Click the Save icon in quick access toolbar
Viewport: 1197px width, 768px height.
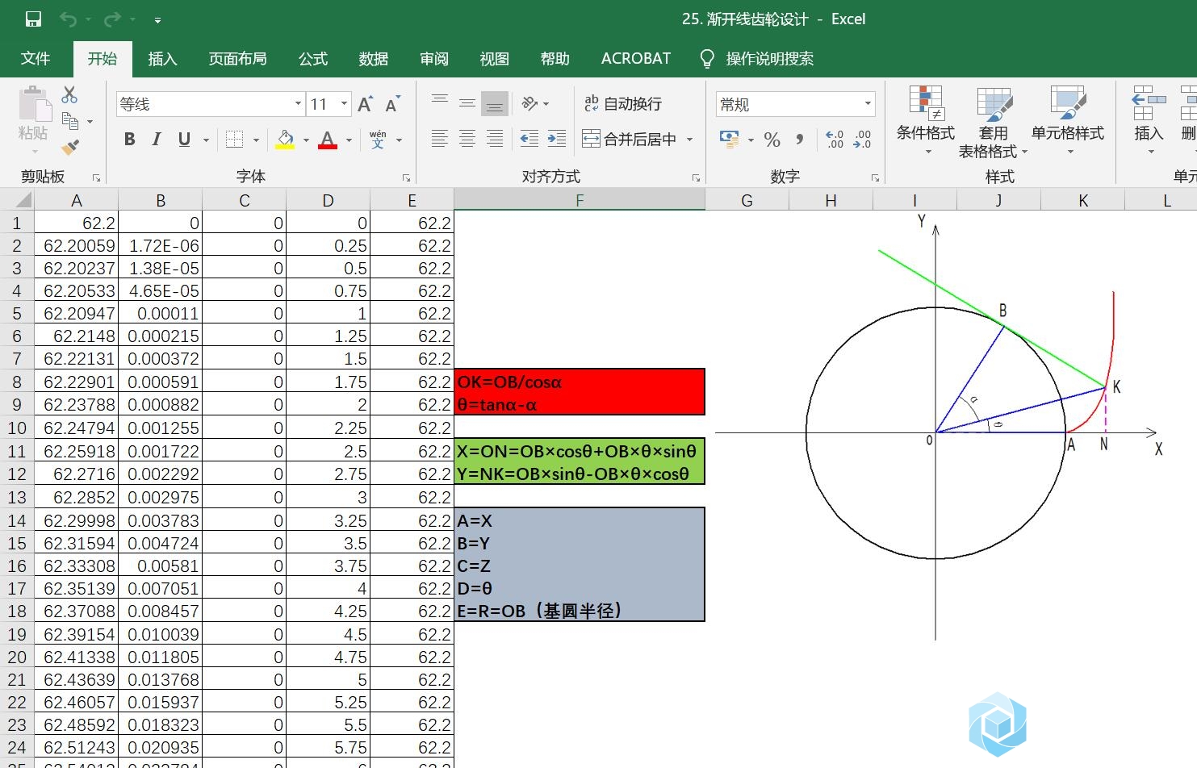(33, 19)
